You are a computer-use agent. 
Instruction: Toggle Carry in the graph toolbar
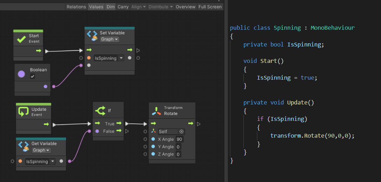click(123, 7)
